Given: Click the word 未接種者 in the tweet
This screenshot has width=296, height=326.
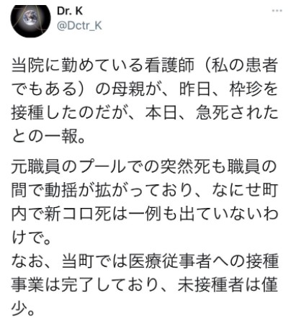Looking at the screenshot, I should (210, 284).
